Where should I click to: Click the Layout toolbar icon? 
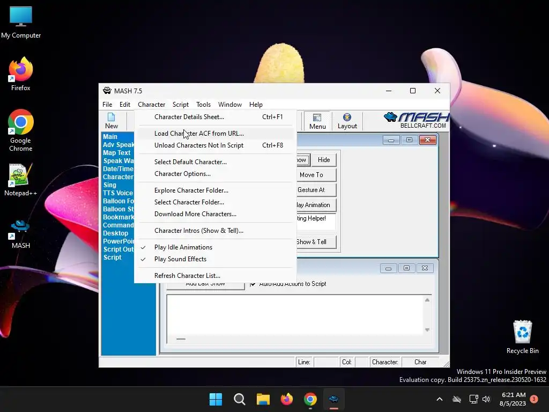347,121
